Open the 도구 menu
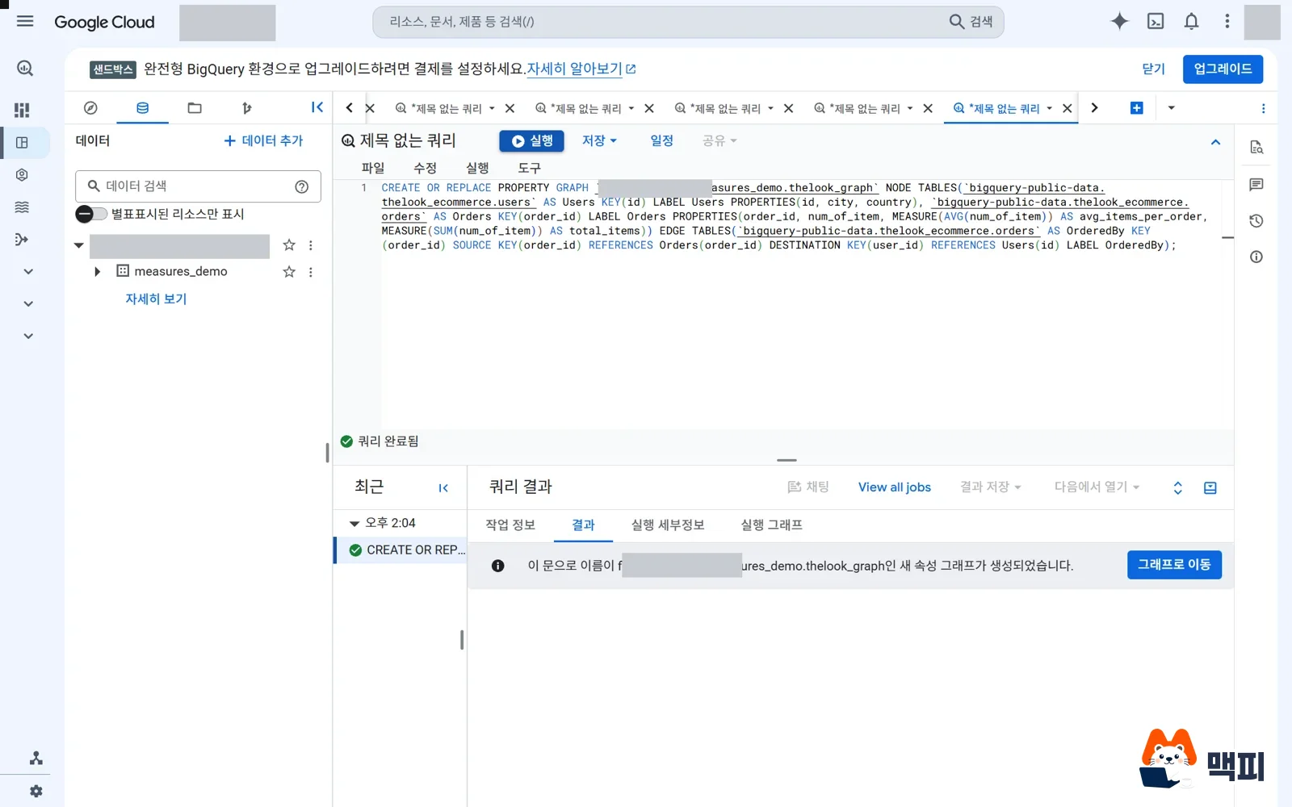The image size is (1292, 807). coord(530,168)
